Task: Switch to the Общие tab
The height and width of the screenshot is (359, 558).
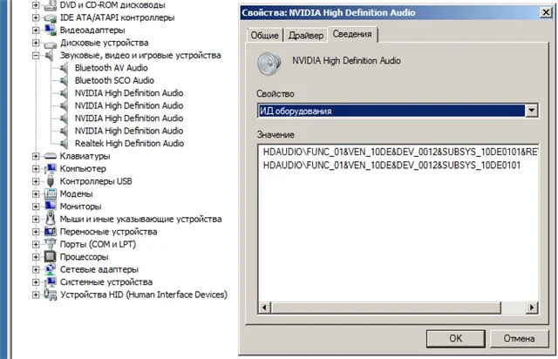Action: tap(265, 35)
